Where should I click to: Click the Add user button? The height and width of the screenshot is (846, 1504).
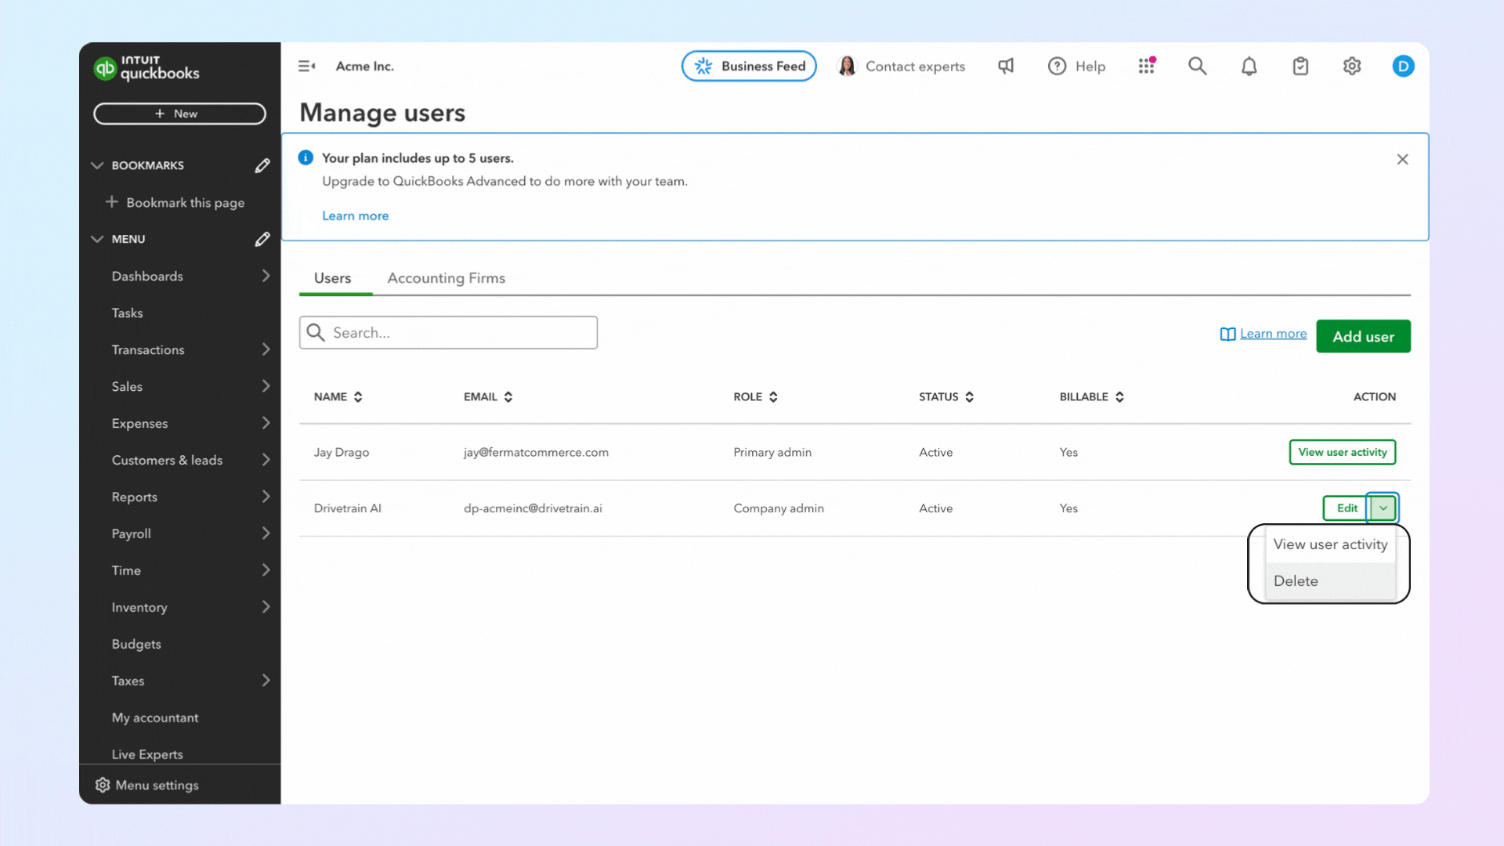pyautogui.click(x=1363, y=337)
